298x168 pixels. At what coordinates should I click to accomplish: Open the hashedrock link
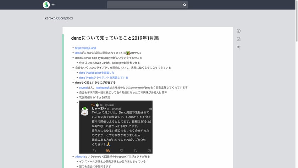tap(103, 88)
